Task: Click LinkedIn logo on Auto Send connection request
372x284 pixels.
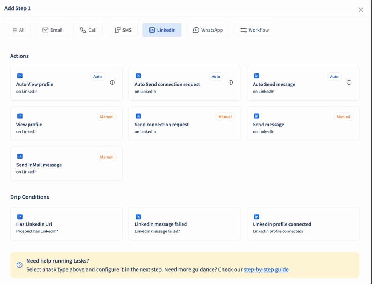Action: (x=138, y=76)
